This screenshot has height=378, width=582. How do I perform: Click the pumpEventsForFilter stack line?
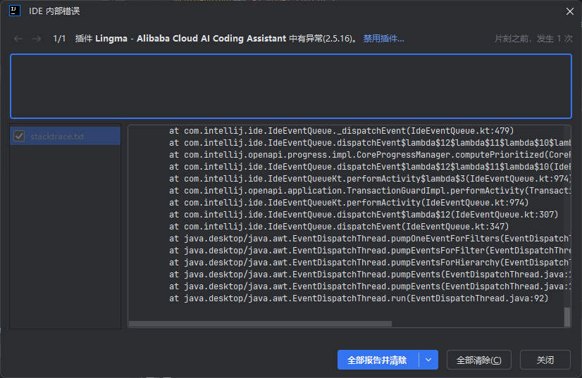pos(370,251)
